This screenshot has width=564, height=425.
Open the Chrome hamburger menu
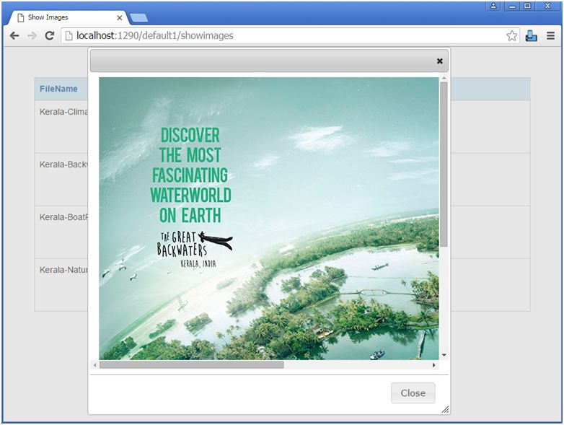[x=550, y=35]
